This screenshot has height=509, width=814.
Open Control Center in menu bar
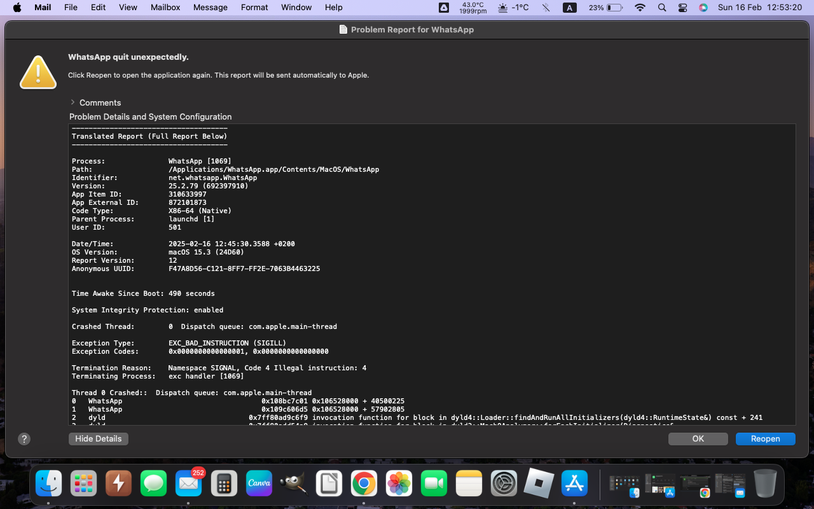pos(682,8)
